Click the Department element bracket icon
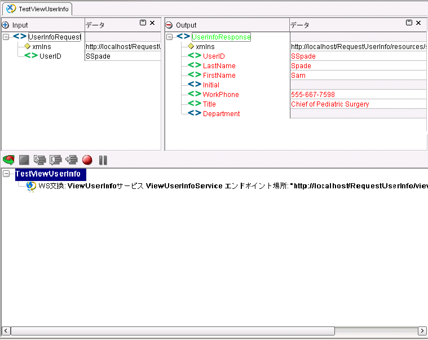This screenshot has width=428, height=340. pos(195,113)
